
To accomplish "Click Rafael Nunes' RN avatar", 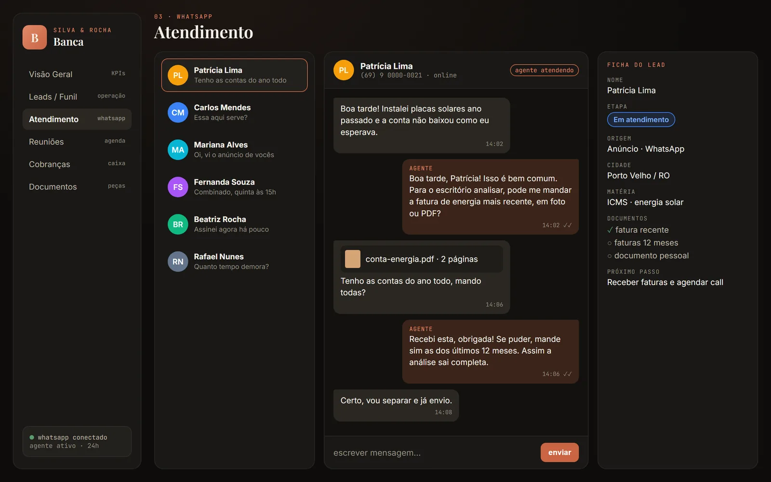I will pyautogui.click(x=178, y=262).
